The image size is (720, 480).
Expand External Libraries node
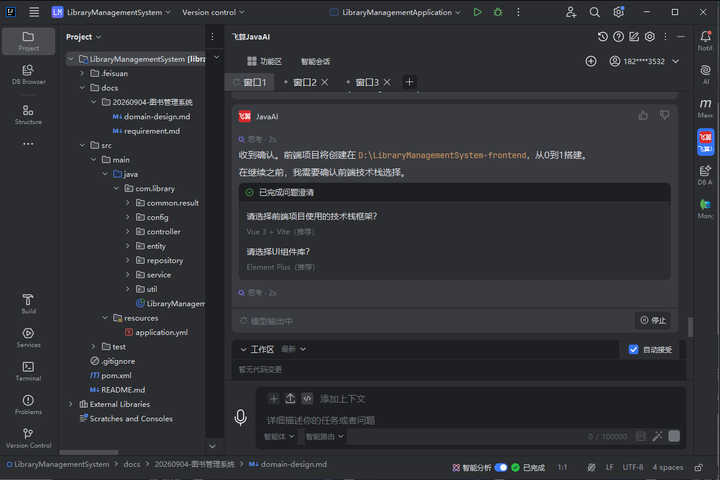(71, 404)
